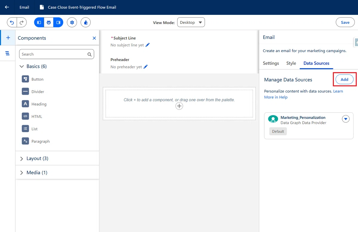This screenshot has width=358, height=232.
Task: Edit the preheader pencil icon
Action: (146, 67)
